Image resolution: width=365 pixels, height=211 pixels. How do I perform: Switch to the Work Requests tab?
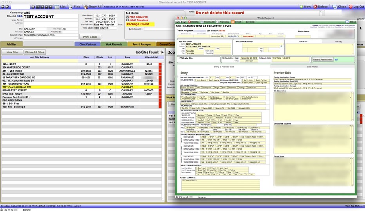[114, 44]
